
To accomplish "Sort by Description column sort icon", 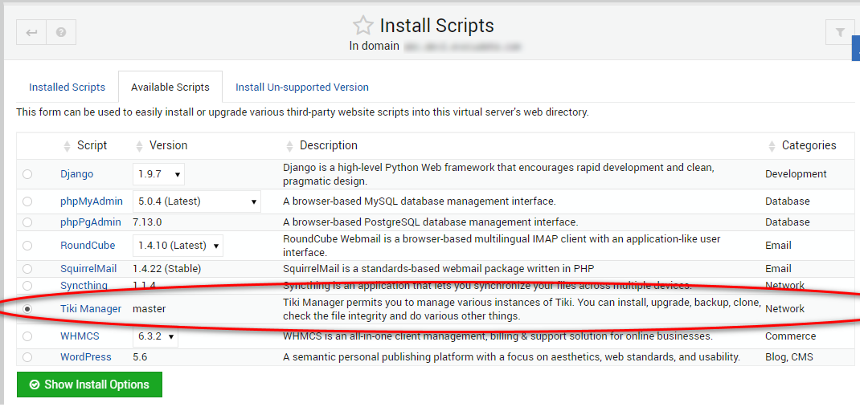I will click(289, 146).
